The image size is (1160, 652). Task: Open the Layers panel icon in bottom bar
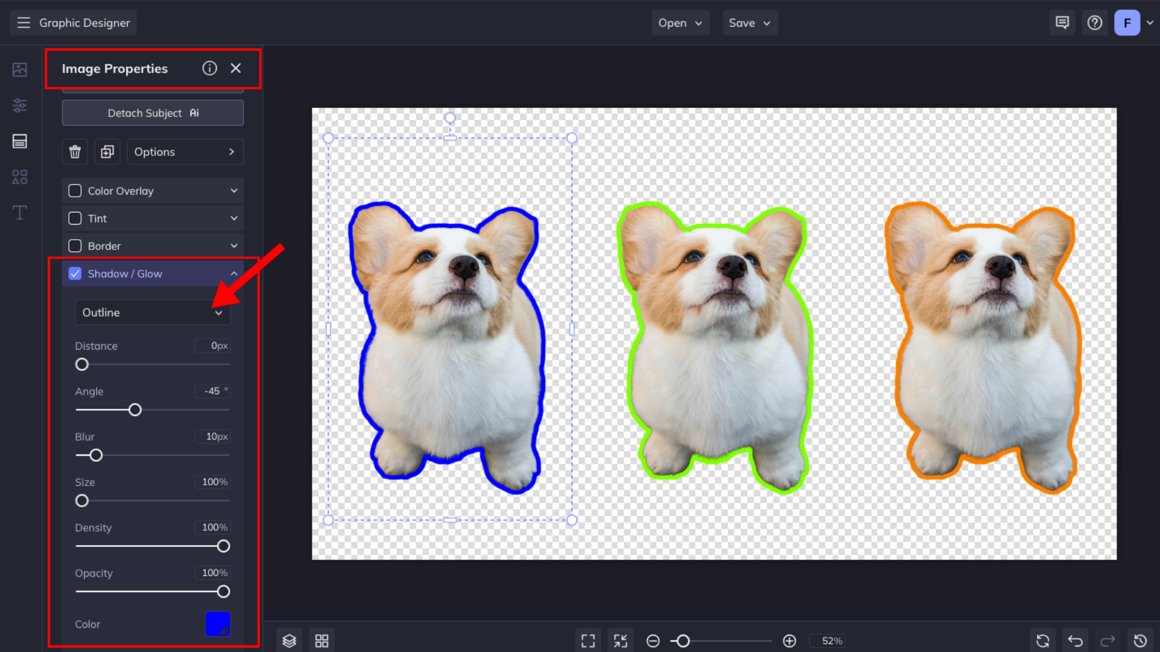click(x=289, y=641)
